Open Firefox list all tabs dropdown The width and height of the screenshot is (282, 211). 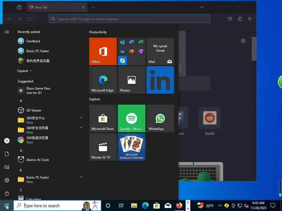202,7
